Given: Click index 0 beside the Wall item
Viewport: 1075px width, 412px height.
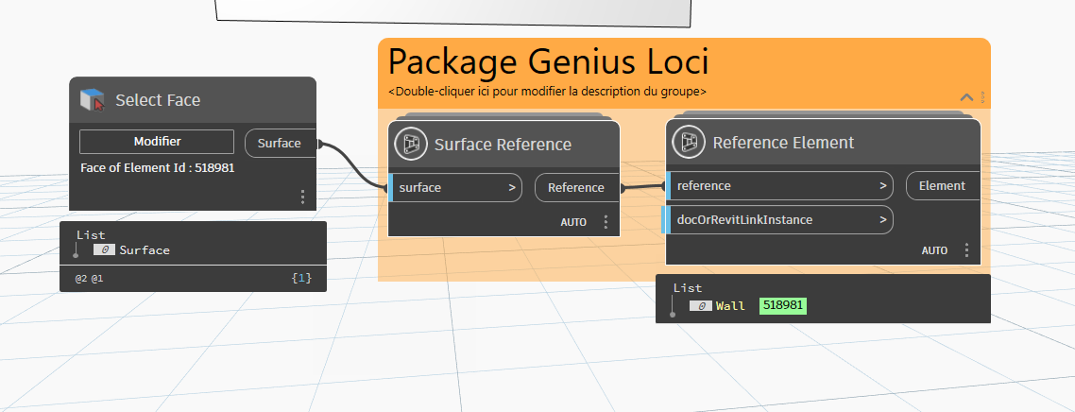Looking at the screenshot, I should pos(701,306).
